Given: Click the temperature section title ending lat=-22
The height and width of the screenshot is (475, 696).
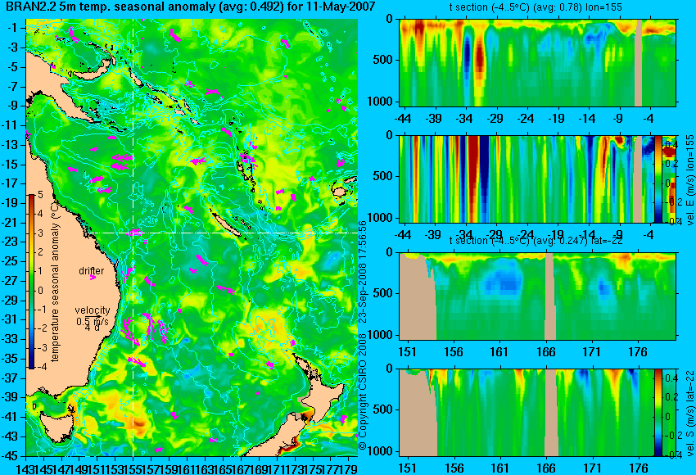Looking at the screenshot, I should tap(536, 241).
